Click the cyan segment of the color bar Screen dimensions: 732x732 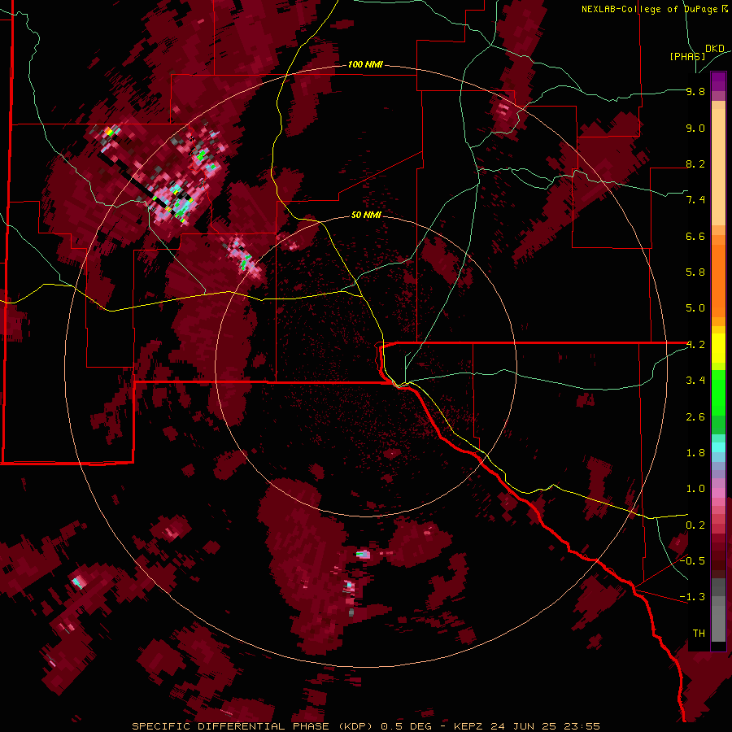(x=718, y=447)
